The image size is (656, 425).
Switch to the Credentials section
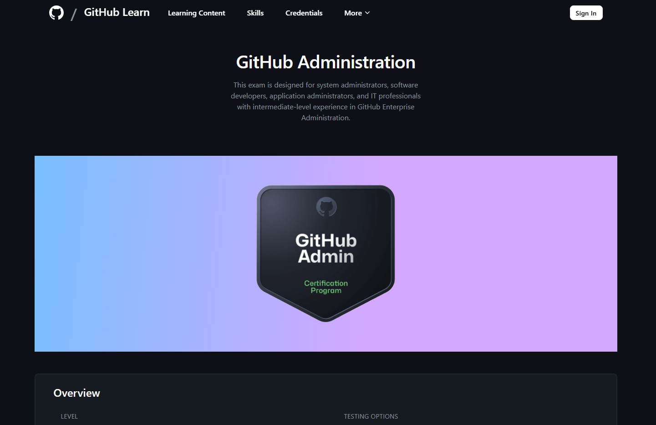click(x=304, y=13)
